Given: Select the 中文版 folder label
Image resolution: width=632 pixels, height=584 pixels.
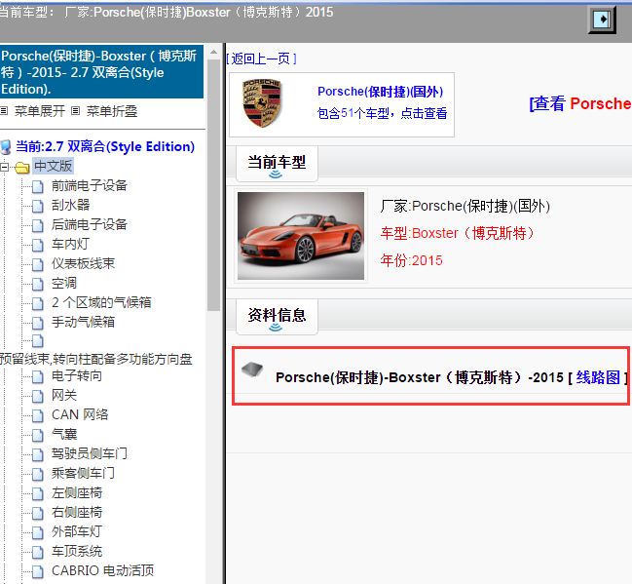Looking at the screenshot, I should (x=53, y=166).
